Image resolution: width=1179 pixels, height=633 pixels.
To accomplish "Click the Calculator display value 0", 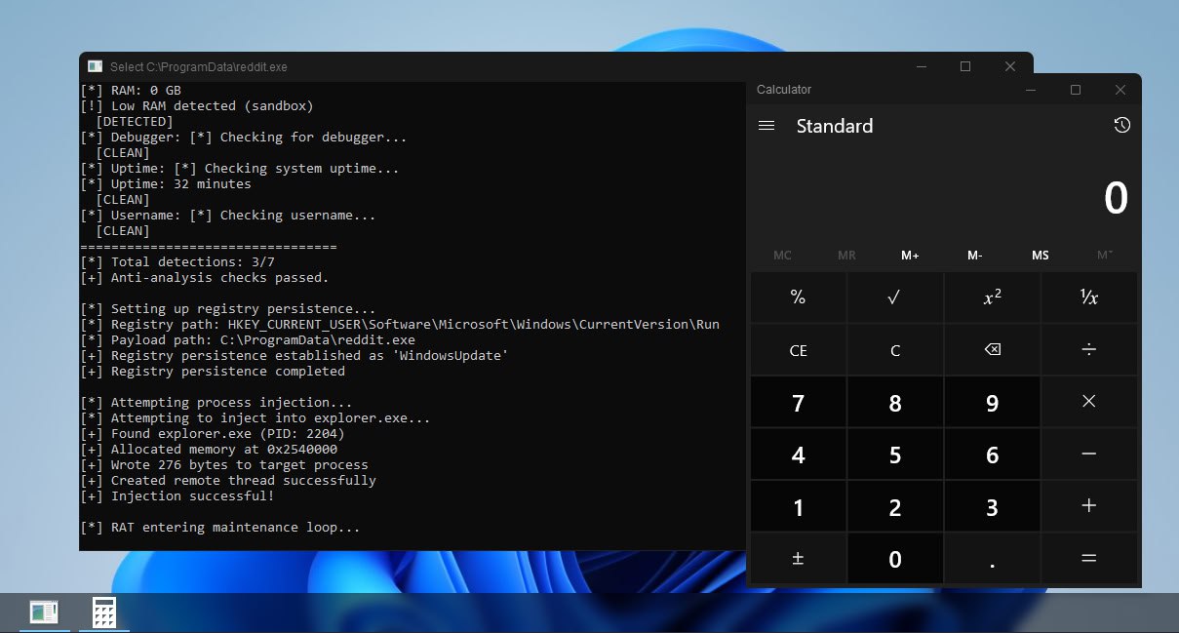I will tap(1116, 199).
